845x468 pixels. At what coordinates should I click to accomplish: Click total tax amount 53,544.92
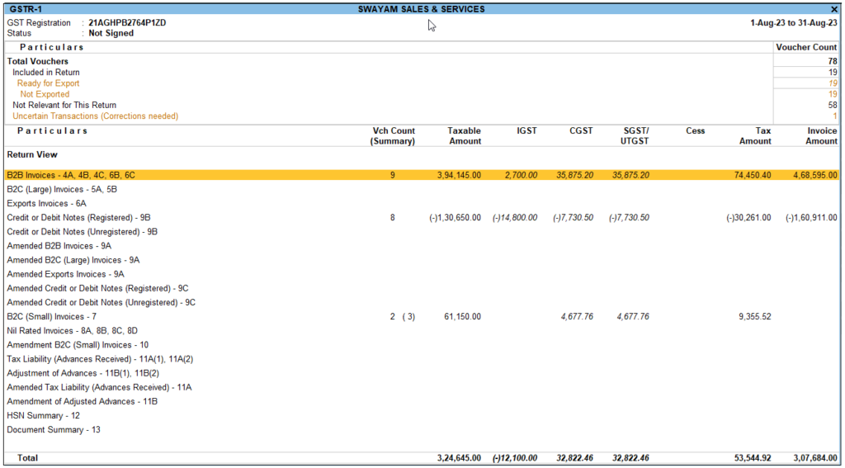pyautogui.click(x=753, y=458)
